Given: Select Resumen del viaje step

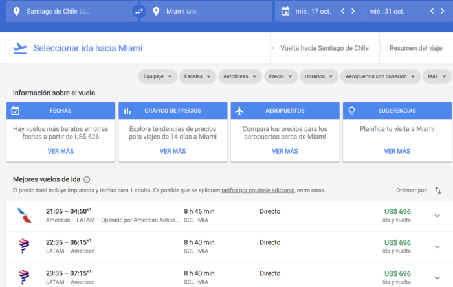Looking at the screenshot, I should click(415, 49).
